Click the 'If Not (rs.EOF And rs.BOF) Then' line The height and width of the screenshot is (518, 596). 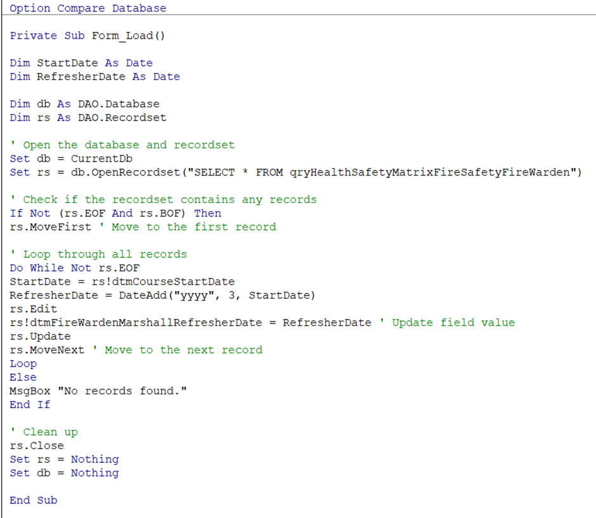point(115,214)
